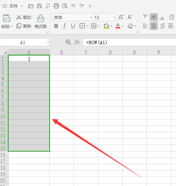Expand the font size dropdown arrow
The width and height of the screenshot is (176, 186).
[x=114, y=17]
